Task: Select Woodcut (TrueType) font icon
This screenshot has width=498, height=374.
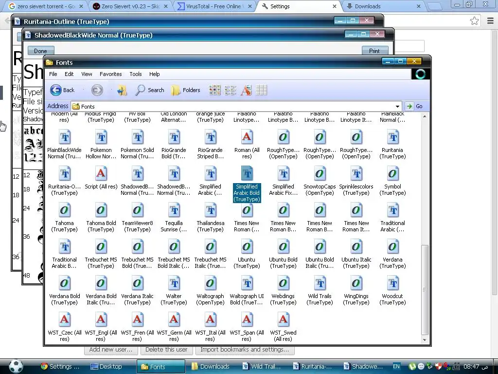Action: click(x=392, y=284)
